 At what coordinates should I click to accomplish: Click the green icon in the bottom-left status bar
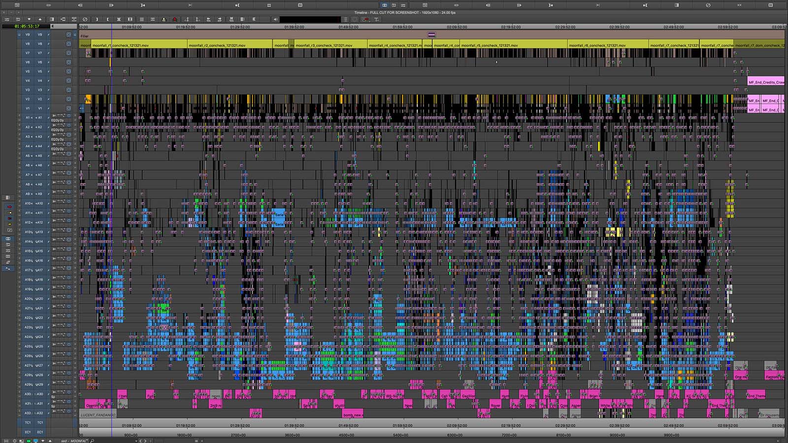[29, 441]
